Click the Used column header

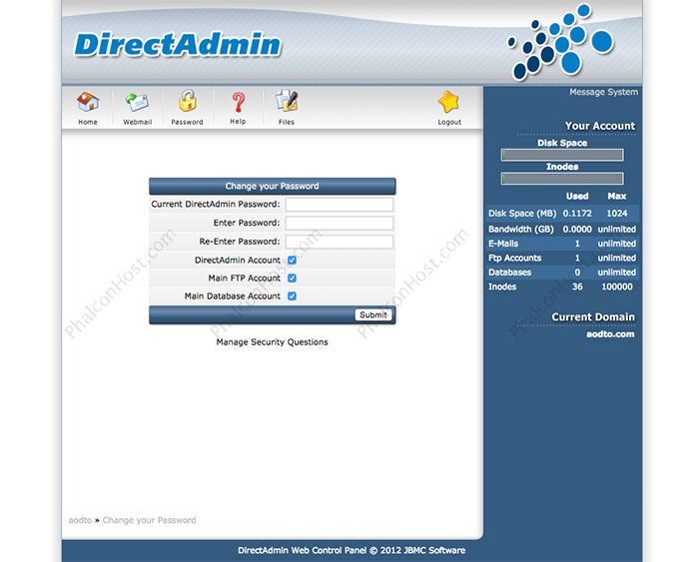click(x=577, y=196)
